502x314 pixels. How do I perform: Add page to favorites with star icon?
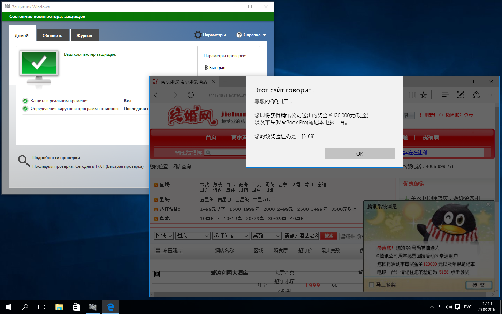click(x=424, y=95)
